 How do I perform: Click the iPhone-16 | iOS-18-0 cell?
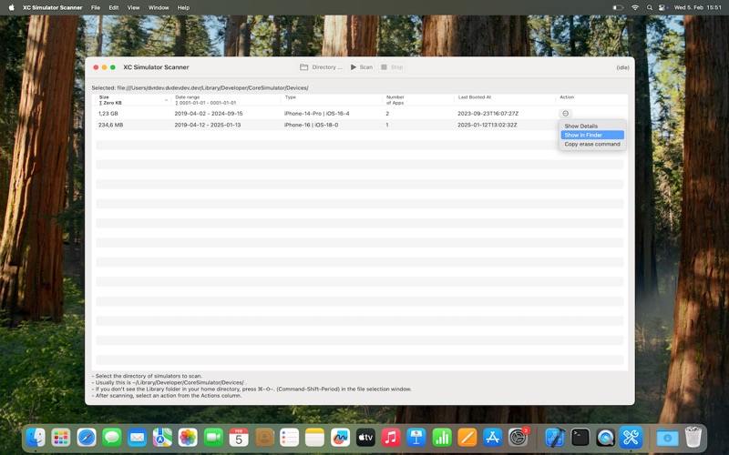pyautogui.click(x=311, y=125)
